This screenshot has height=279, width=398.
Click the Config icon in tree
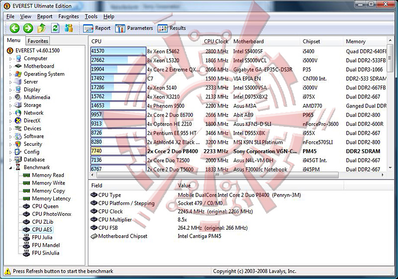click(18, 152)
